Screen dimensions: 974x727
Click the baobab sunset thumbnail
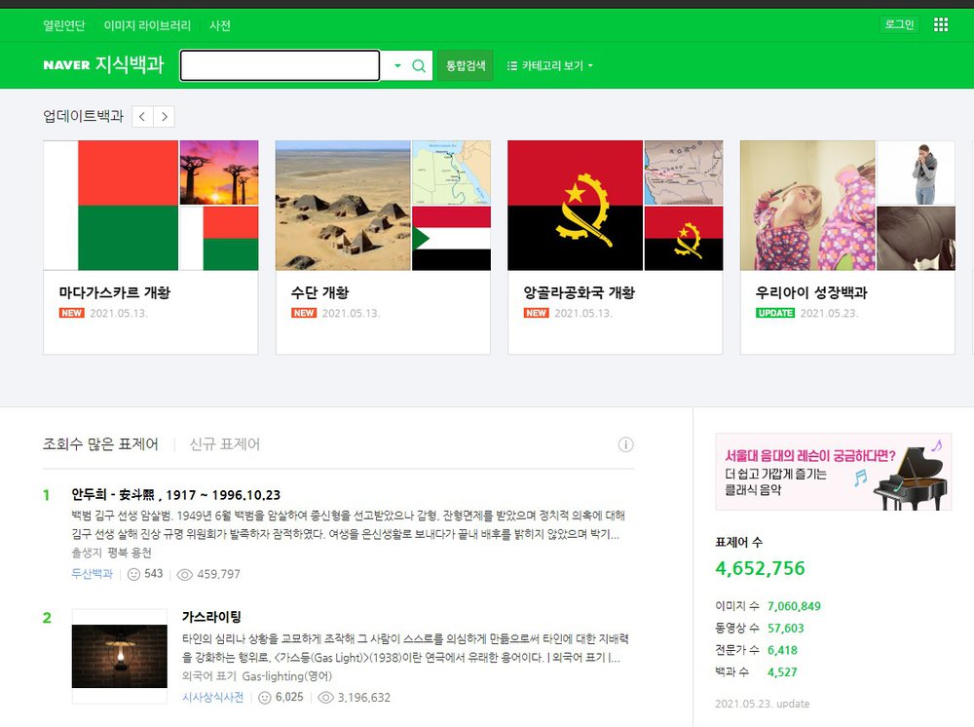(218, 172)
